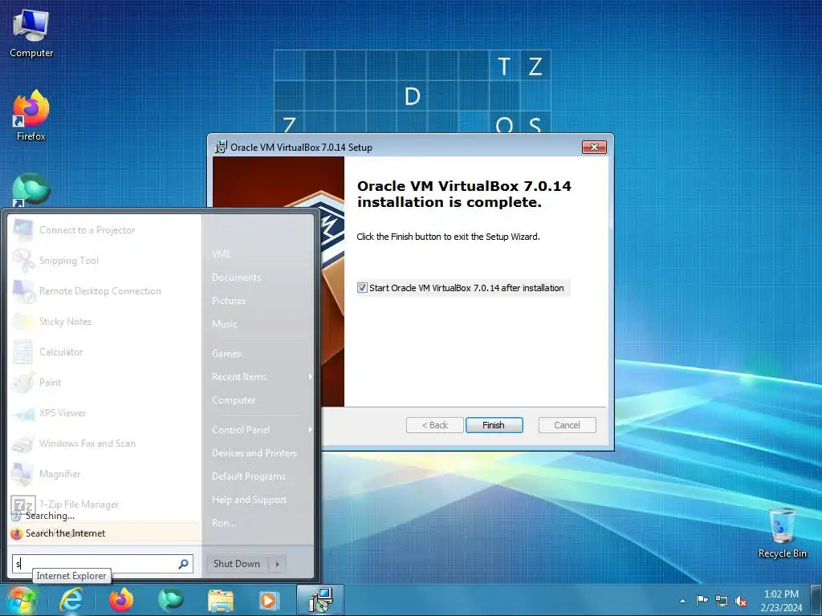This screenshot has height=616, width=822.
Task: Open Action Center flag in tray
Action: [x=702, y=601]
